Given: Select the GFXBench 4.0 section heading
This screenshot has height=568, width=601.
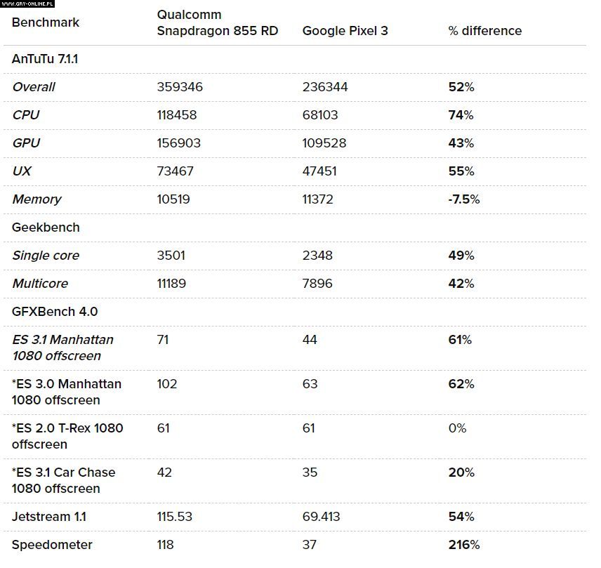Looking at the screenshot, I should coord(55,312).
